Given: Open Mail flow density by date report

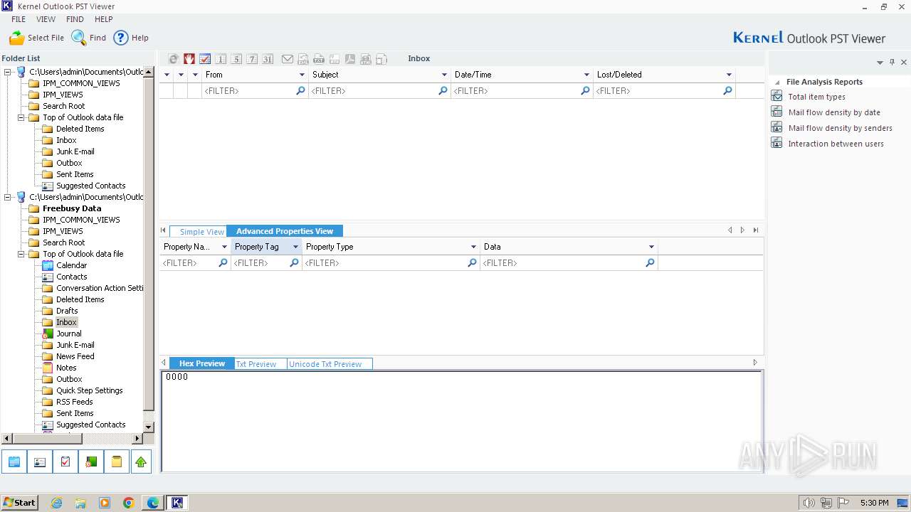Looking at the screenshot, I should (834, 112).
